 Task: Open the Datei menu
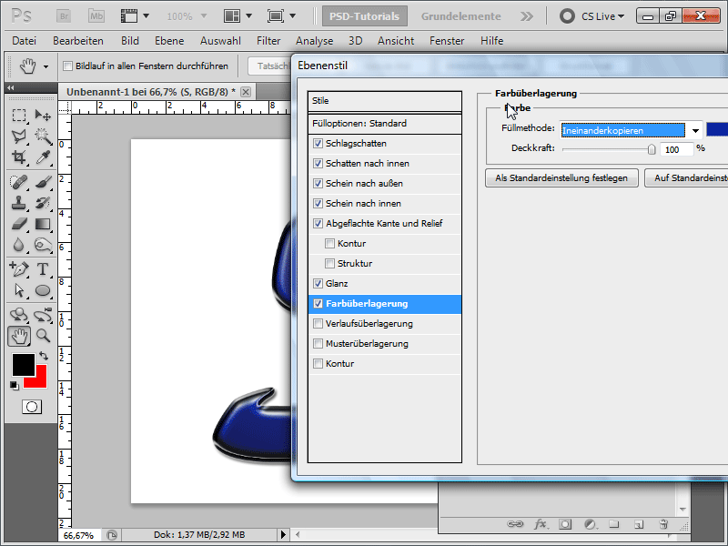pos(25,41)
